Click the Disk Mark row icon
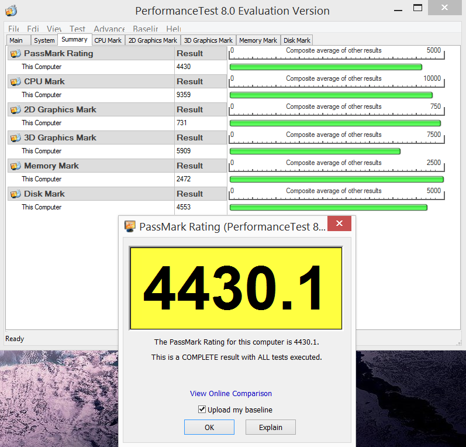Screen dimensions: 466x447 [x=15, y=194]
